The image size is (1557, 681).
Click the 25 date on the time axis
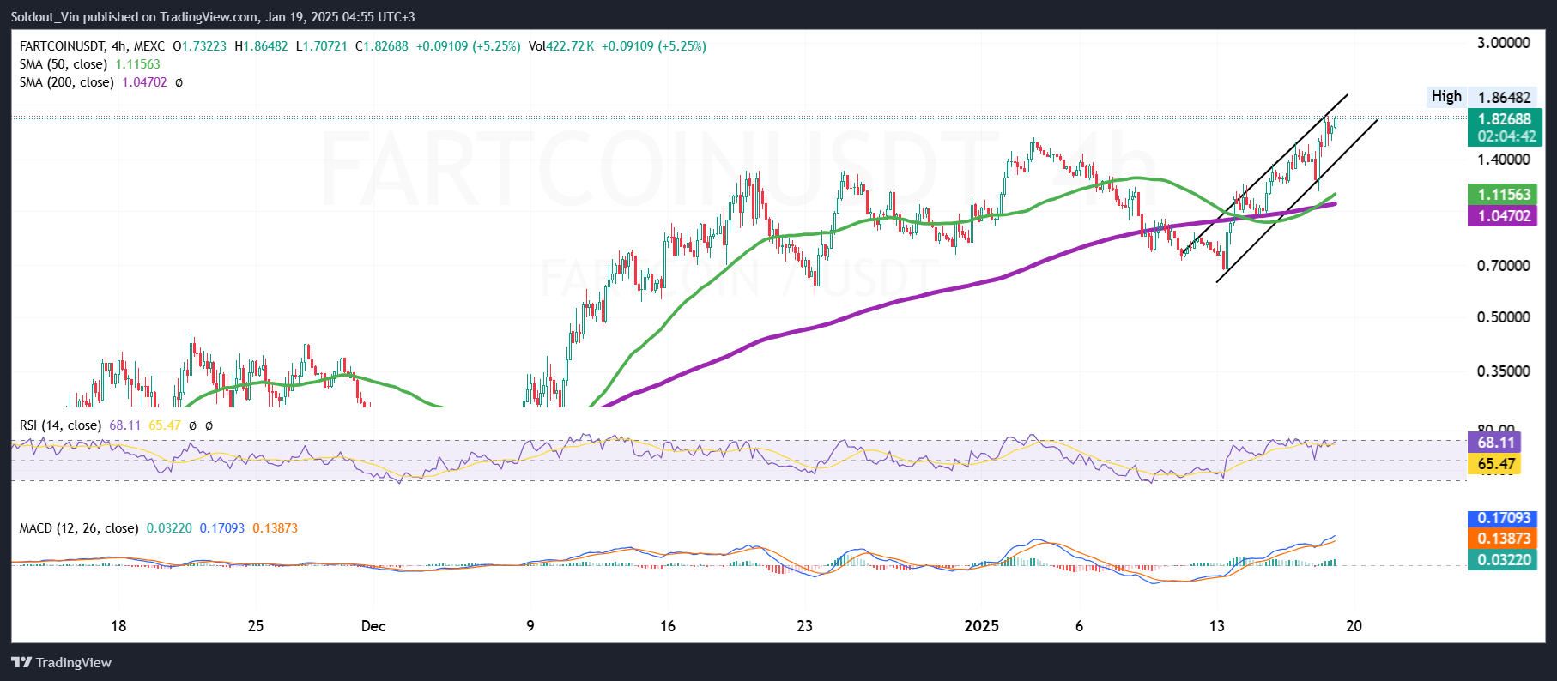tap(256, 626)
